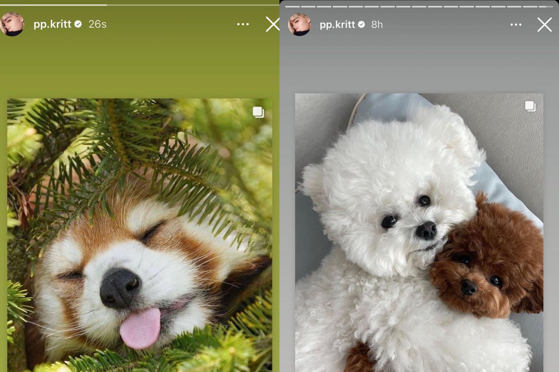
Task: Open pp.kritt profile picture in left story
Action: [x=12, y=24]
